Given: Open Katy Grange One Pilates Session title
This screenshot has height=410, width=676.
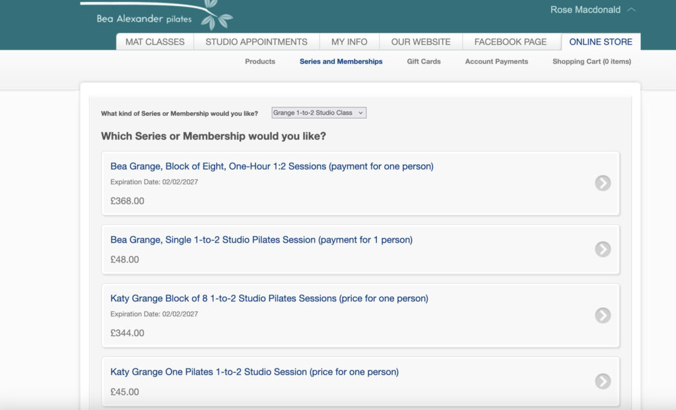Looking at the screenshot, I should click(x=254, y=372).
